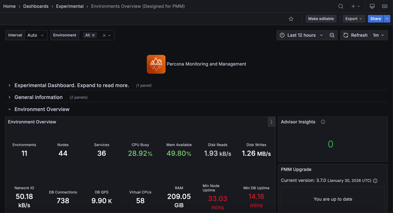Open the search magnifier icon

pos(341,7)
